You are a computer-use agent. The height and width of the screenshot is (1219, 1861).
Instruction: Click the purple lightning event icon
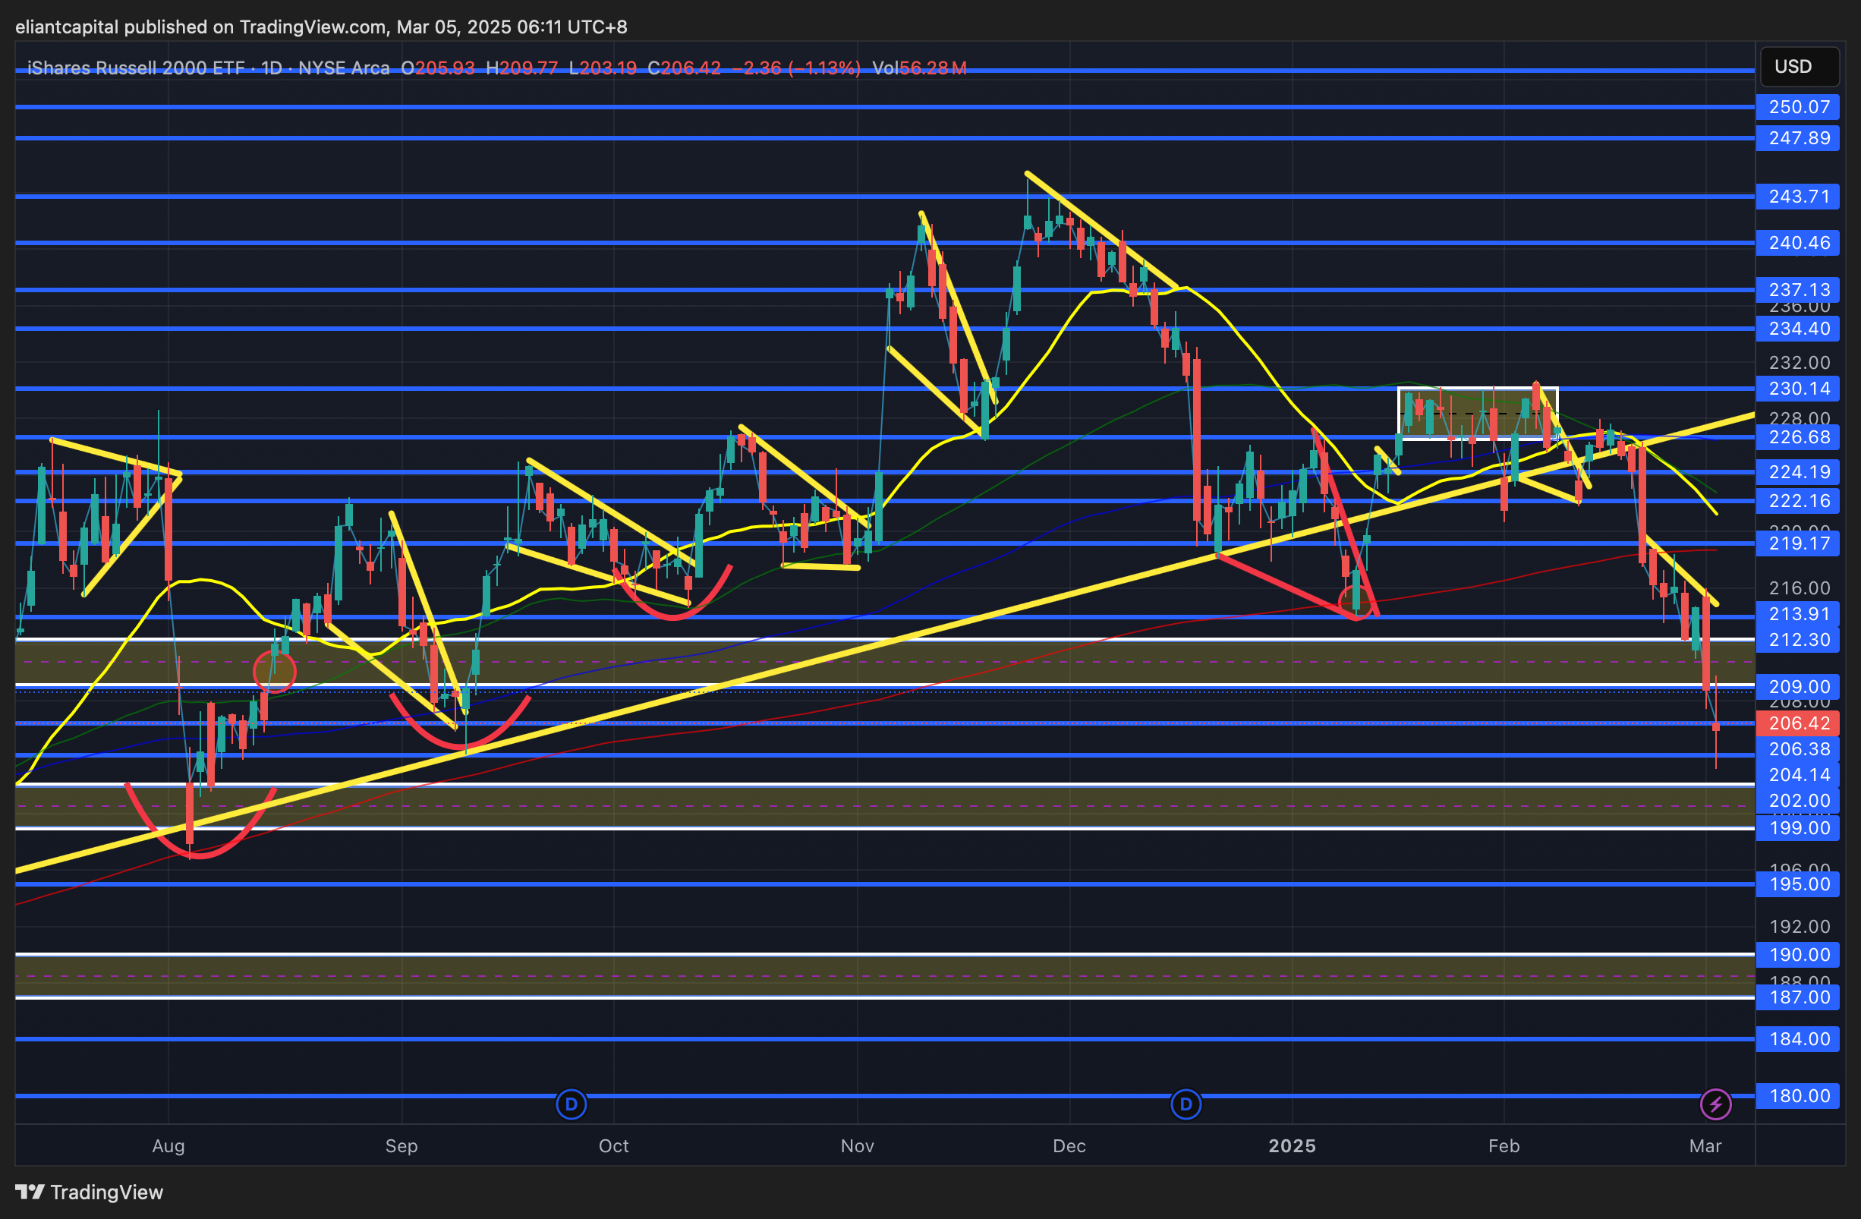pyautogui.click(x=1715, y=1104)
